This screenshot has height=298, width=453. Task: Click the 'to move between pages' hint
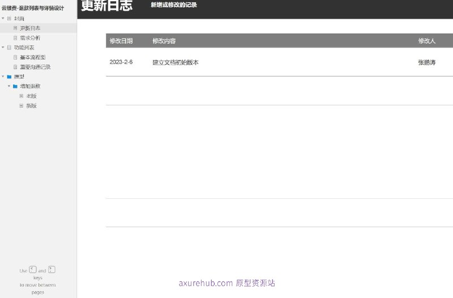(38, 288)
